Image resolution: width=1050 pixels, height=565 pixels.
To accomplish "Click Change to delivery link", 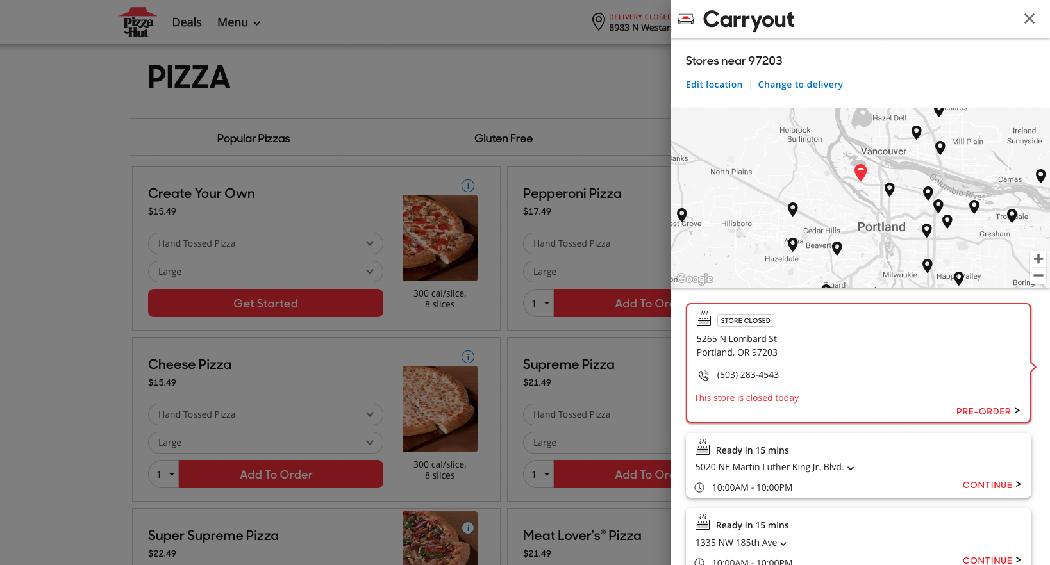I will point(800,85).
